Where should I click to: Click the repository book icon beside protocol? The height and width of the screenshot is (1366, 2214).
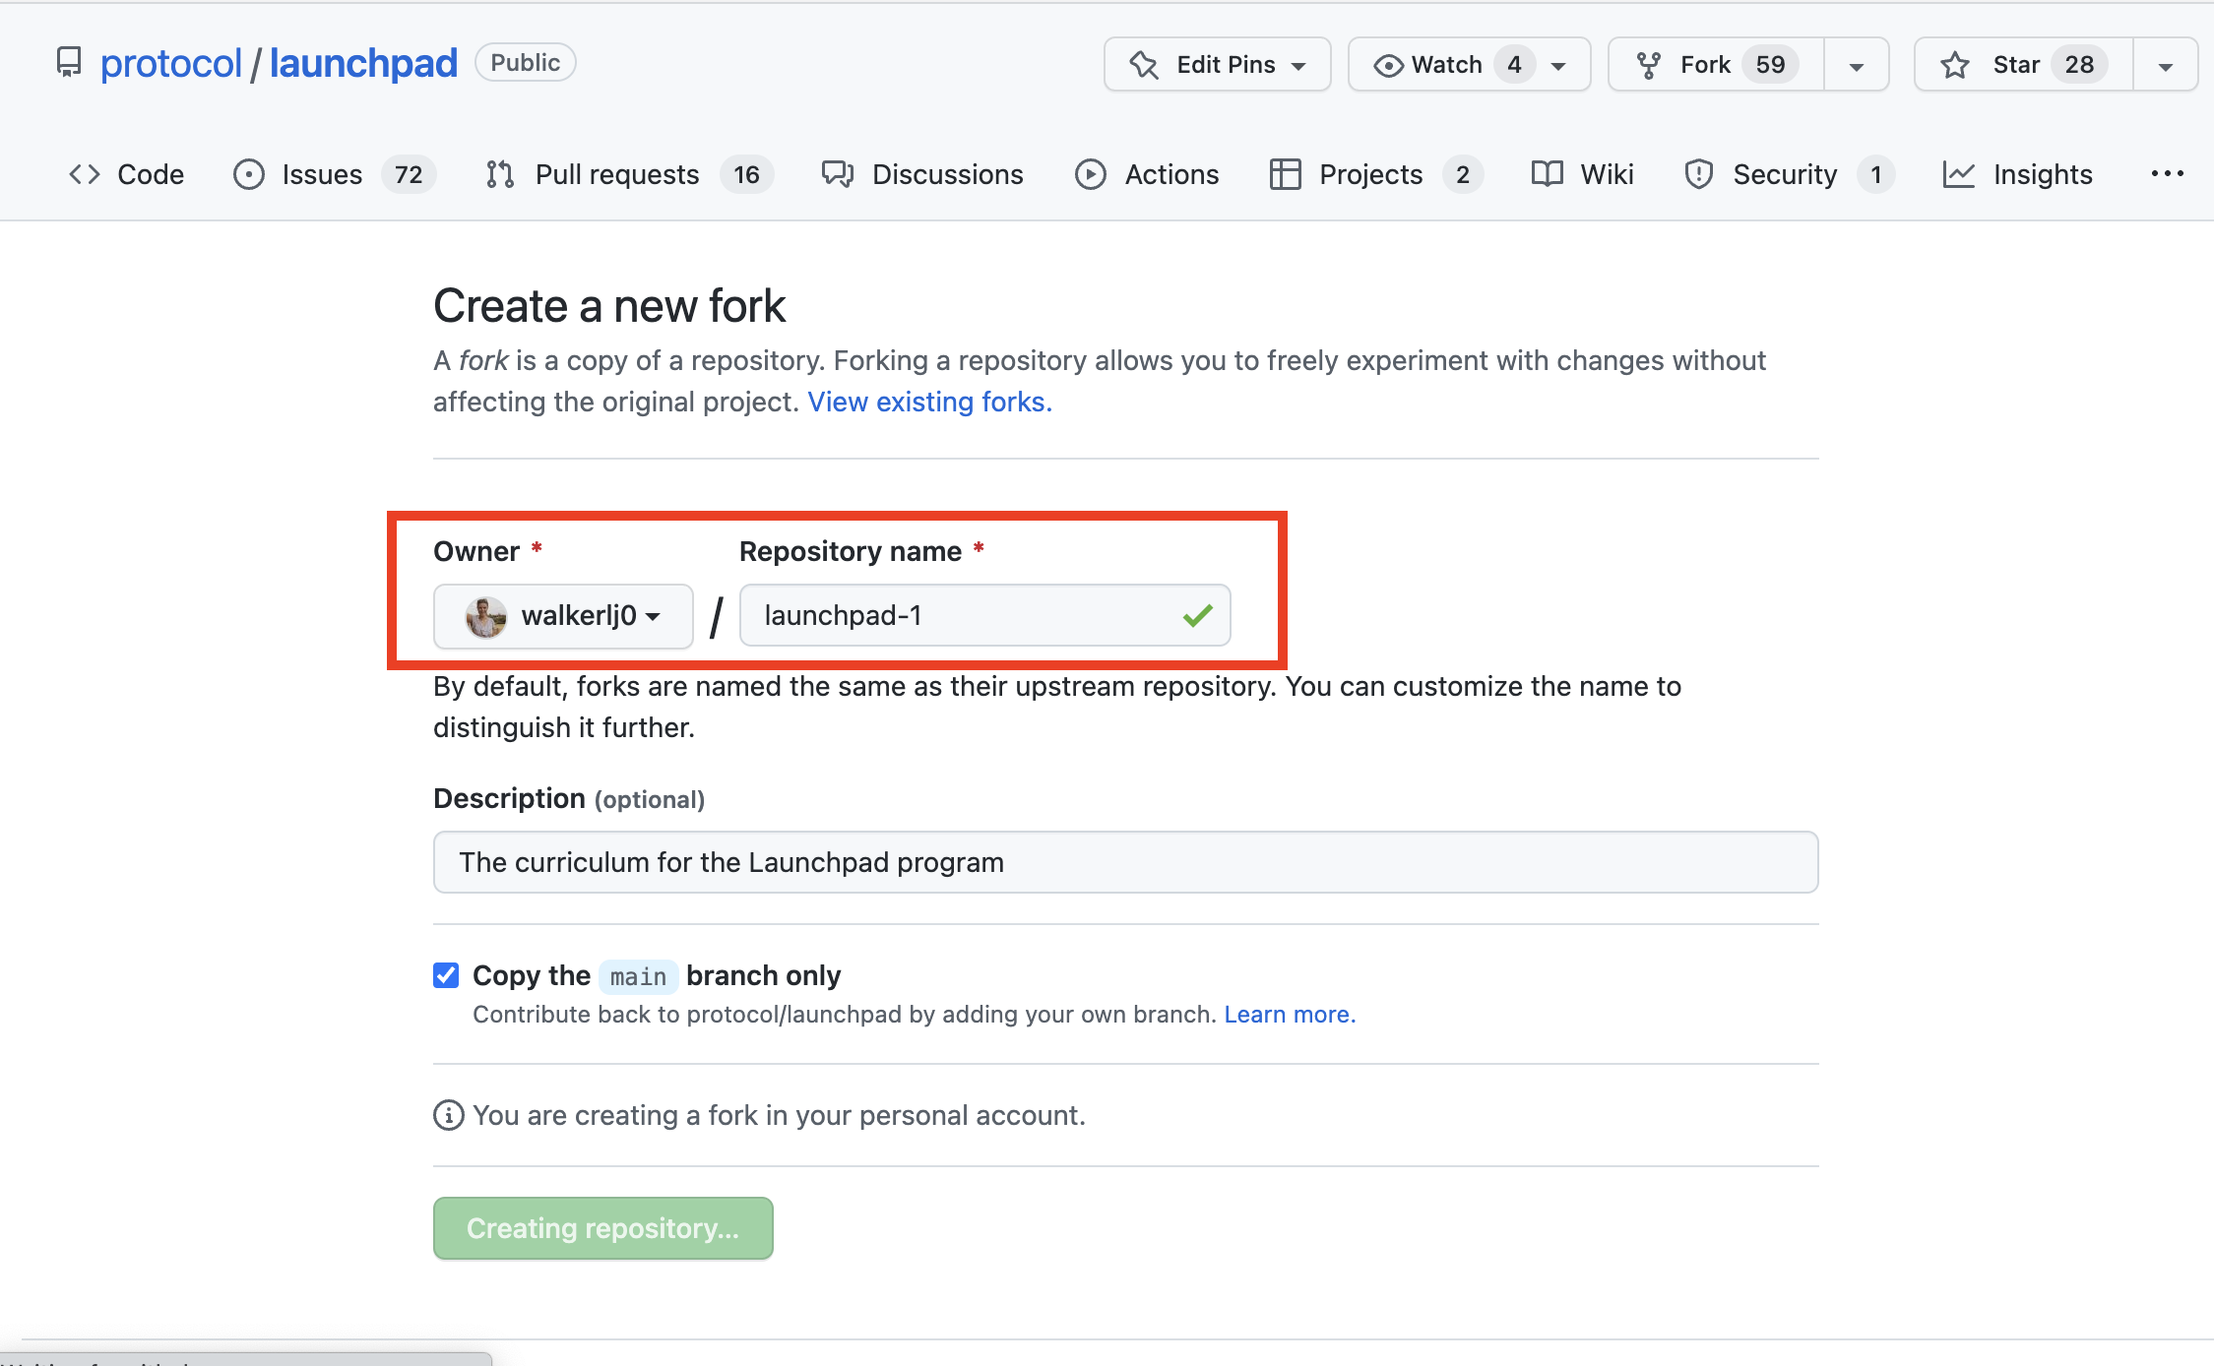pyautogui.click(x=69, y=63)
